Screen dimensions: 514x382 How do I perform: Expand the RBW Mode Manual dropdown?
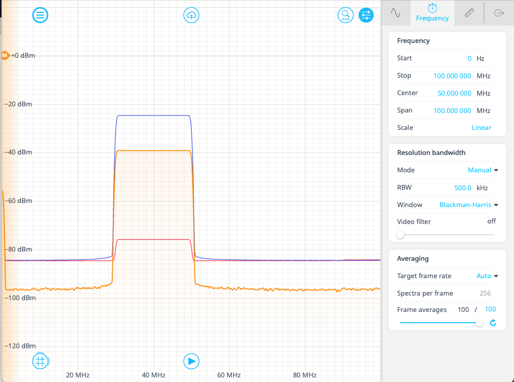[x=483, y=170]
